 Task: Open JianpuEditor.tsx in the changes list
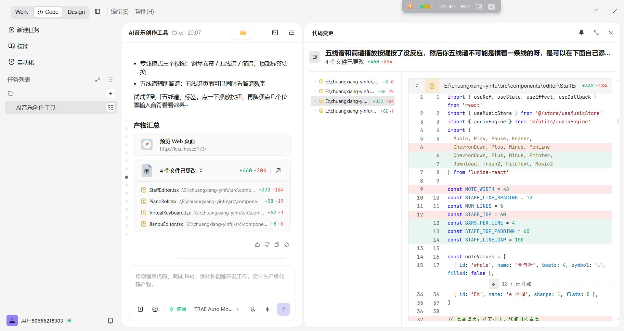(x=212, y=224)
